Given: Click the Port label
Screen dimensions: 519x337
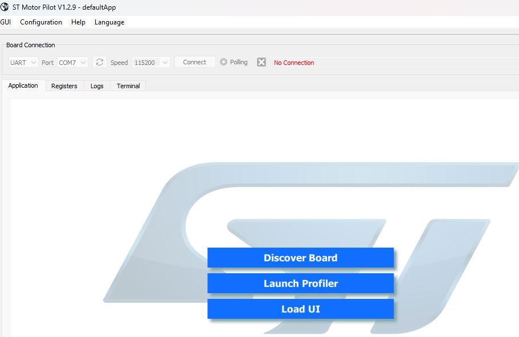Looking at the screenshot, I should tap(47, 63).
